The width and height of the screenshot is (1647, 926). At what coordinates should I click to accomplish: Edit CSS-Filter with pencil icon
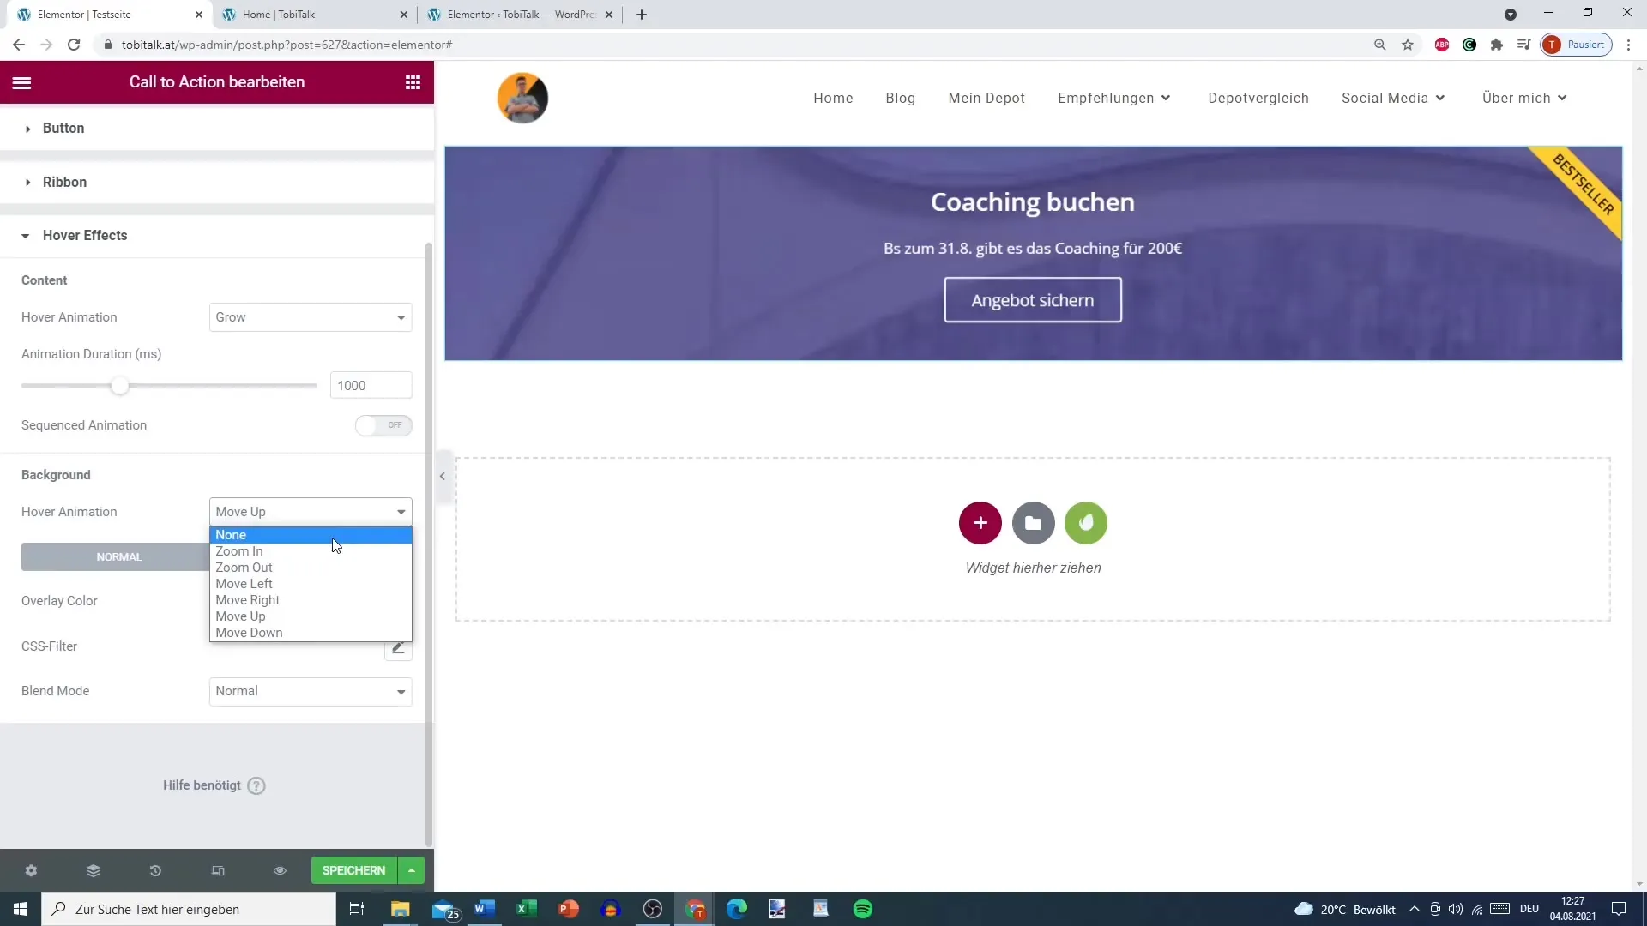click(x=398, y=648)
